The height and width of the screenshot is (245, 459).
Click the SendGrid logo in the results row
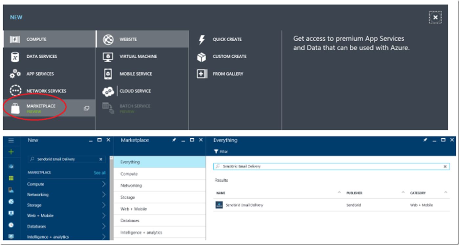coord(219,205)
